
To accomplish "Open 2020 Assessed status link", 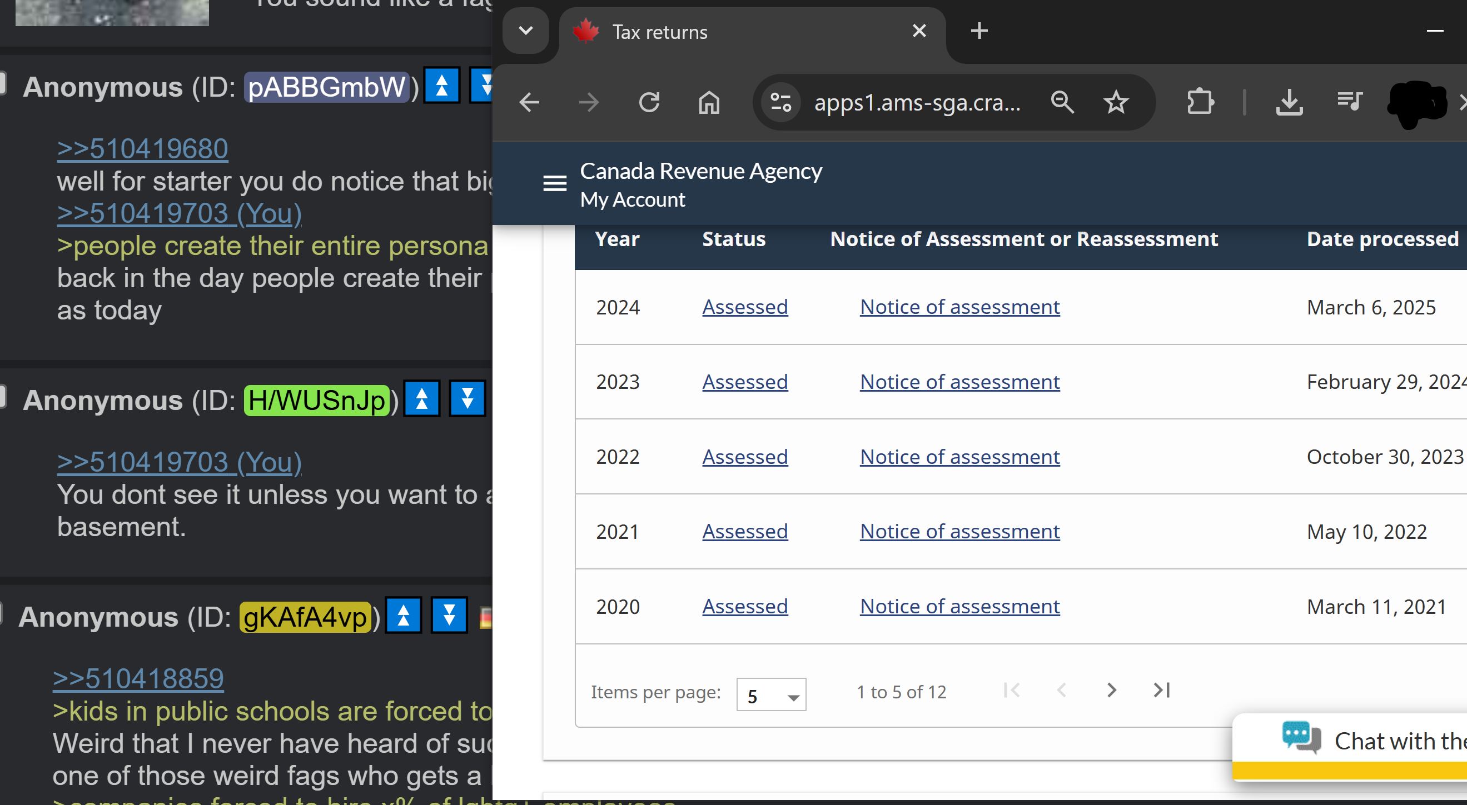I will pos(745,606).
